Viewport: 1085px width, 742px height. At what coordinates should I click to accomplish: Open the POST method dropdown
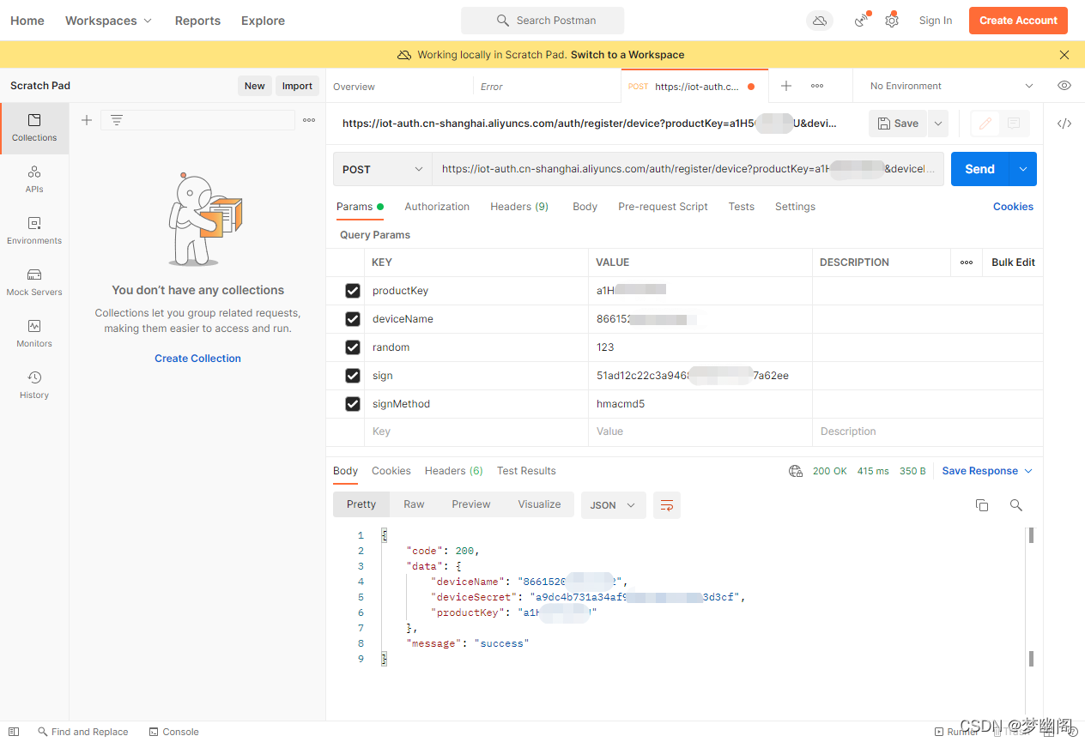click(x=383, y=169)
